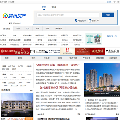This screenshot has width=120, height=120.
Task: Click the 5000+ price filter
Action: tap(20, 83)
